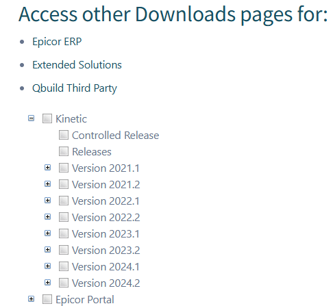Click the Releases tree label

92,152
